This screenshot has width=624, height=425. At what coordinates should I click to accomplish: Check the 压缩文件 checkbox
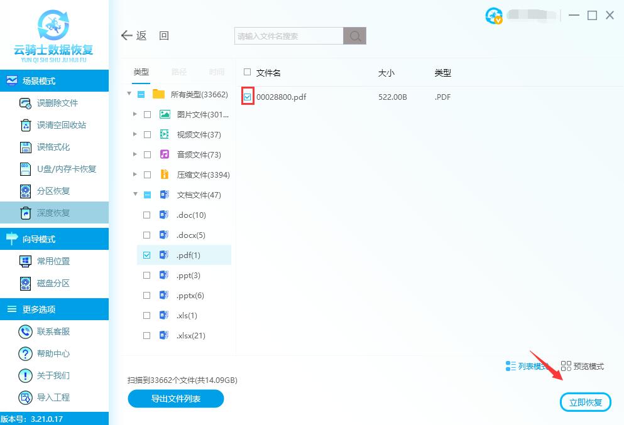147,175
